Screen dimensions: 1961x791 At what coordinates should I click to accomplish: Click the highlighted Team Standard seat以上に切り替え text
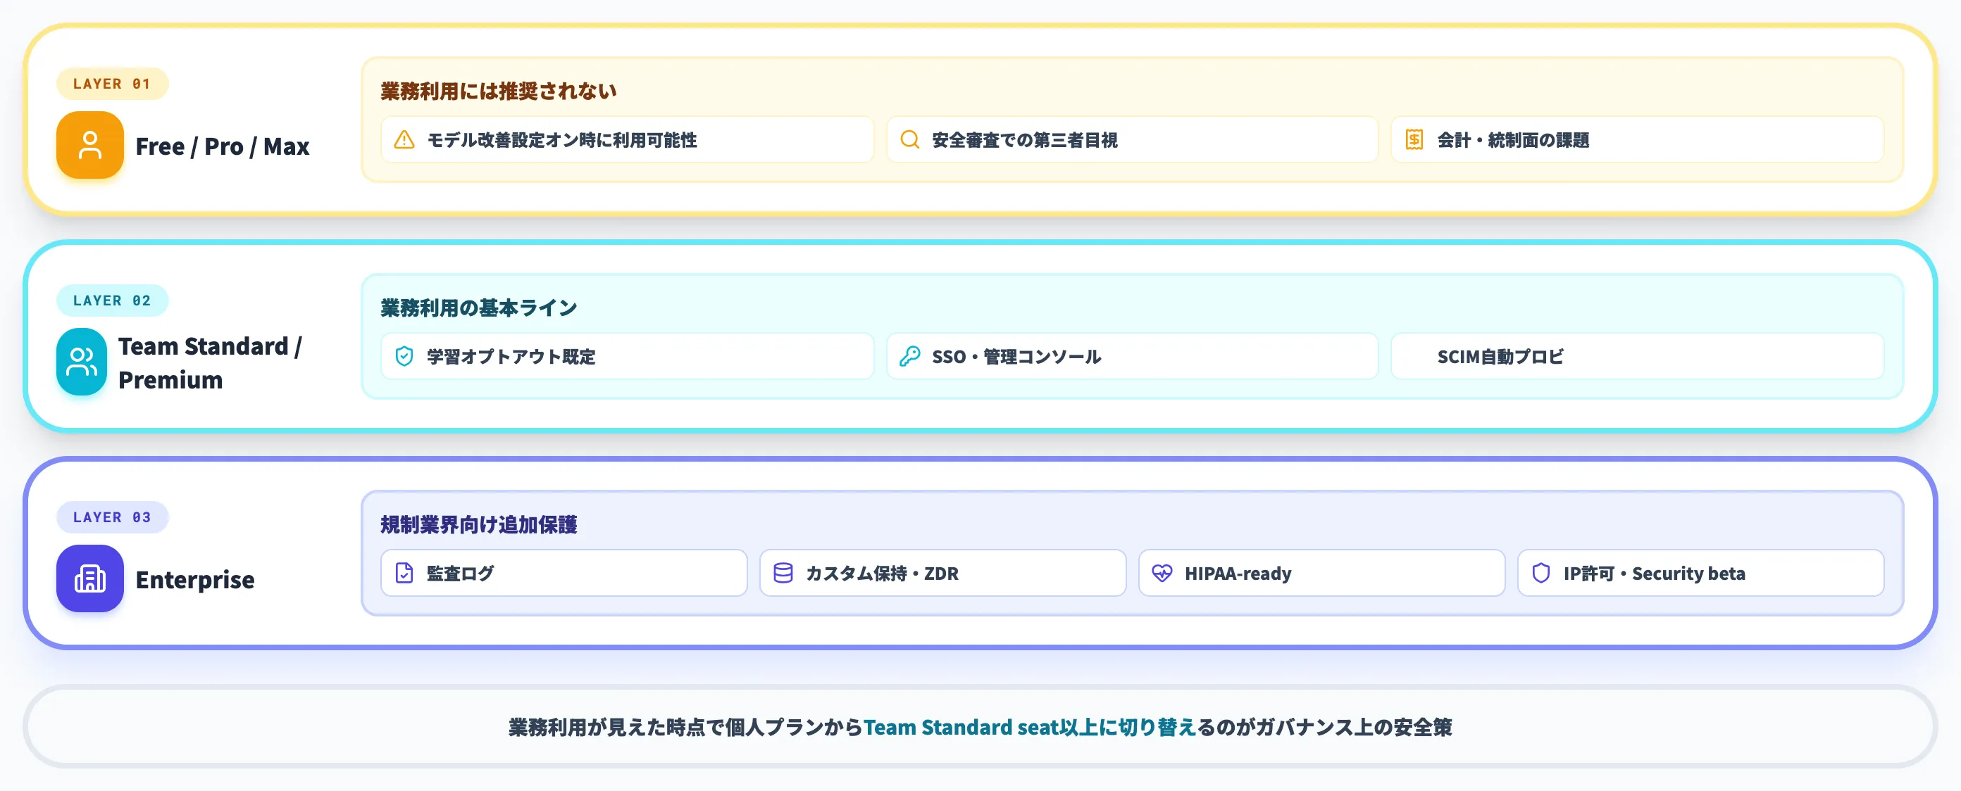1030,727
